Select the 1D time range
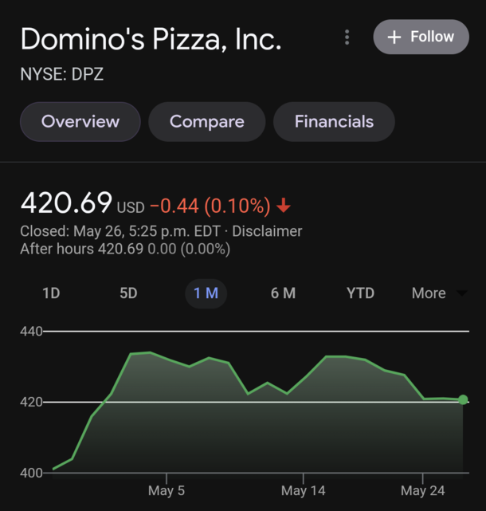 (51, 293)
